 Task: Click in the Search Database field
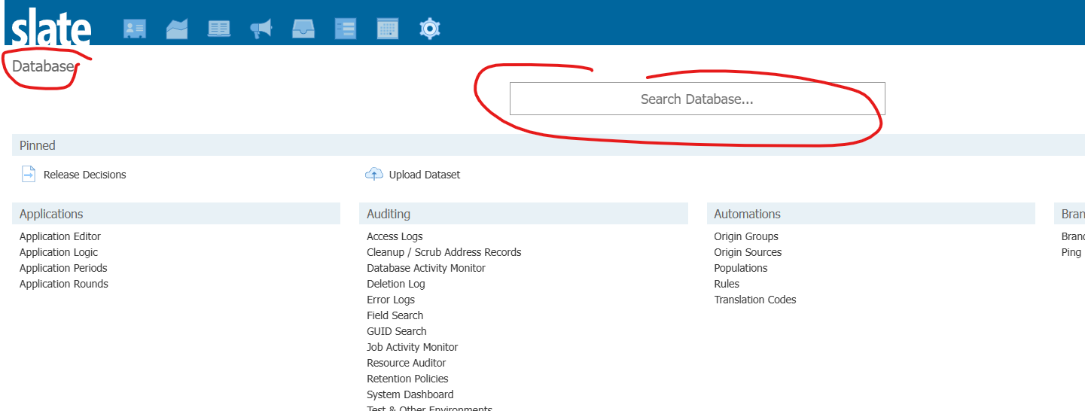(x=696, y=99)
